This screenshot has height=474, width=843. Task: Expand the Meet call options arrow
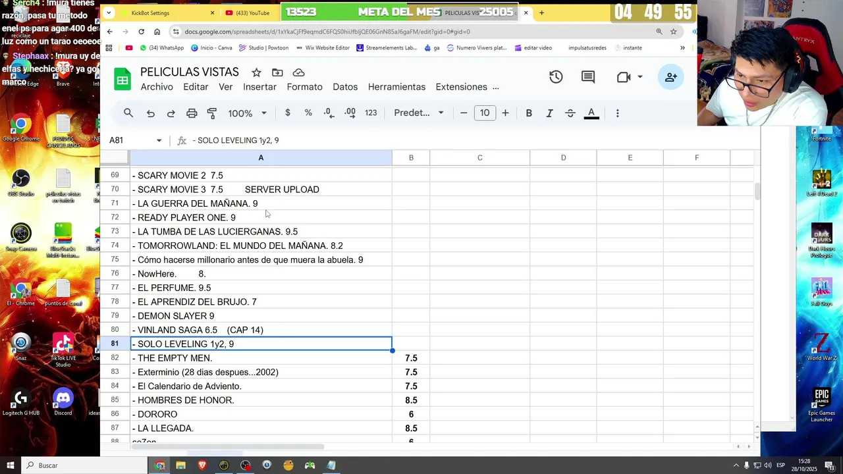[640, 77]
